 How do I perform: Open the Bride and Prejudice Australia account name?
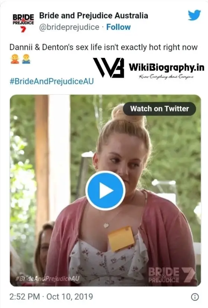[x=94, y=16]
